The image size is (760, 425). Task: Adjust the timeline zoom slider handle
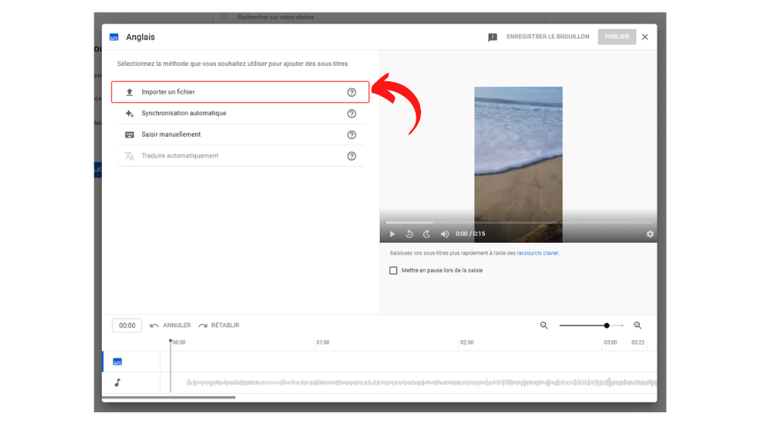[606, 326]
